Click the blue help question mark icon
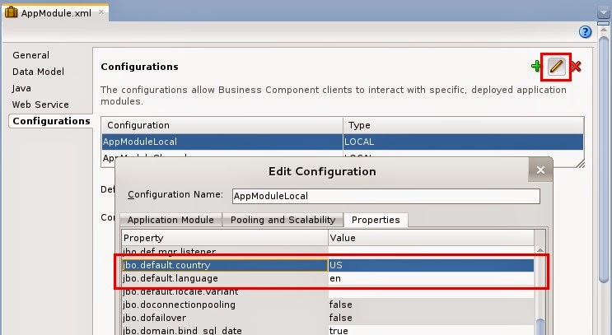 tap(586, 32)
